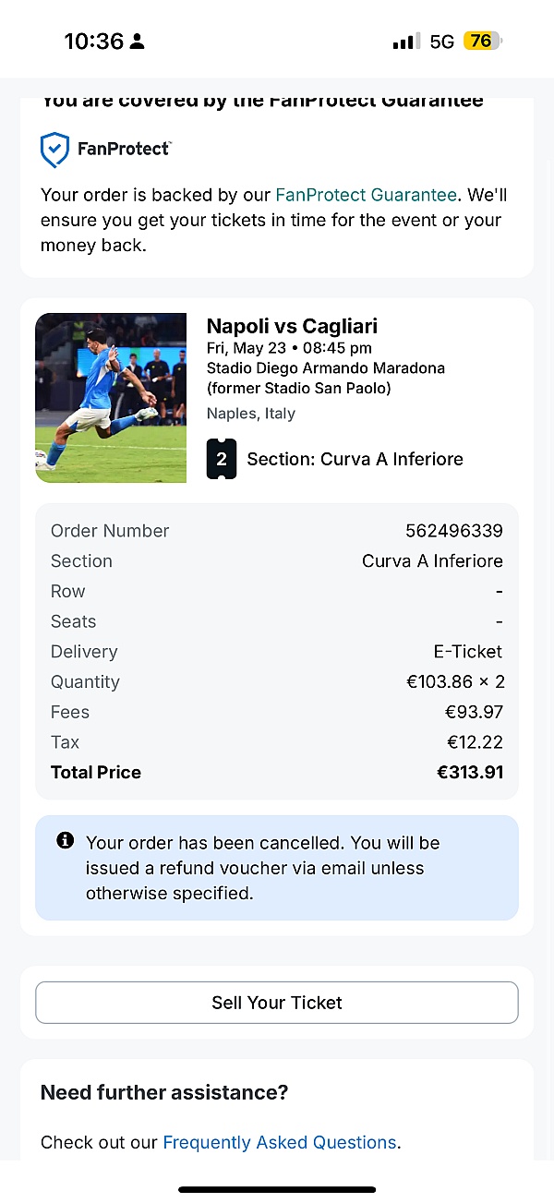554x1203 pixels.
Task: Tap the order number 562496339
Action: pos(453,531)
